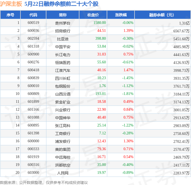Click closing price 7.12
Image resolution: width=191 pixels, height=185 pixels.
click(103, 133)
